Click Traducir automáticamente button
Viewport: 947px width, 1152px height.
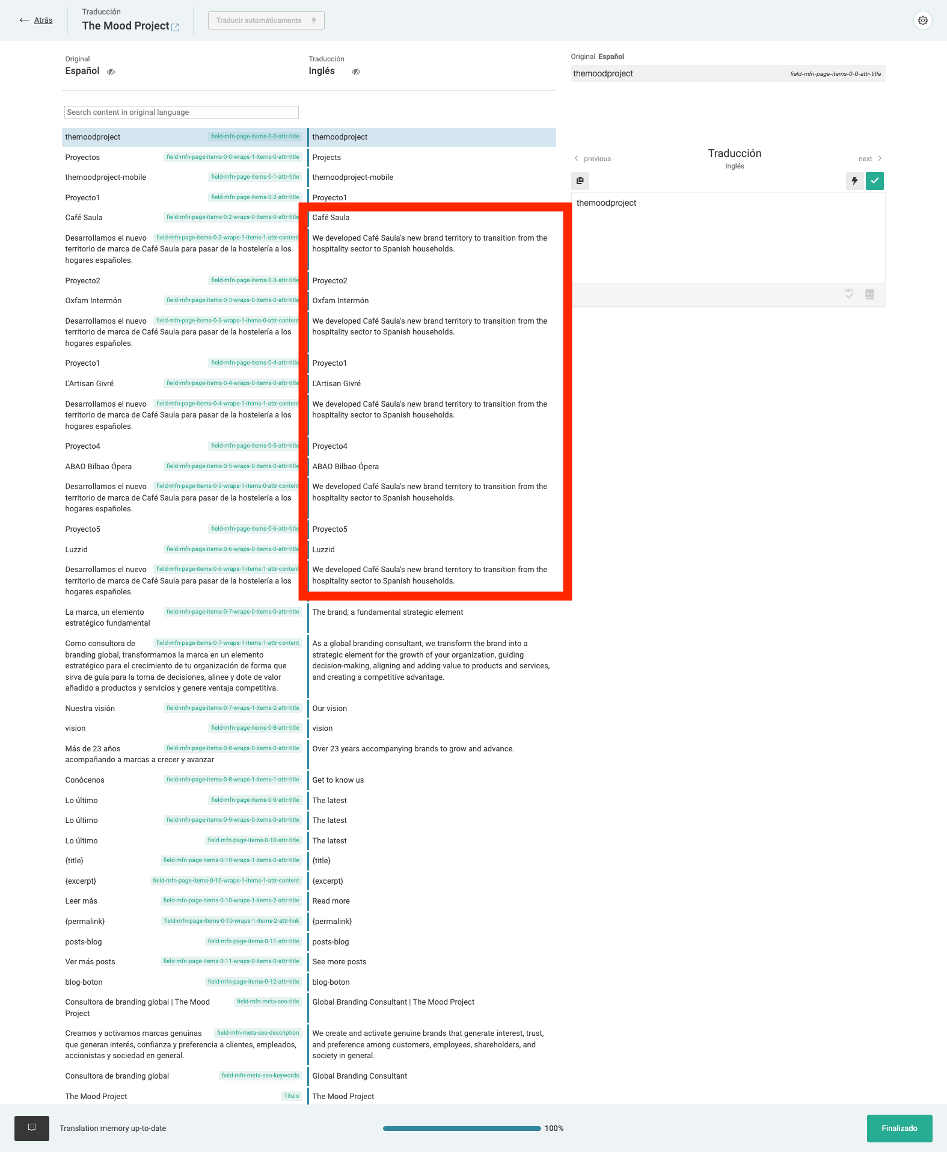coord(266,20)
